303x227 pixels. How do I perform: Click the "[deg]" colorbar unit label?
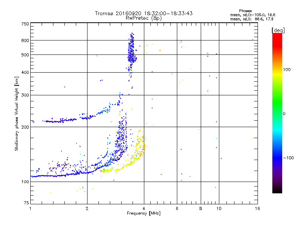click(x=278, y=30)
